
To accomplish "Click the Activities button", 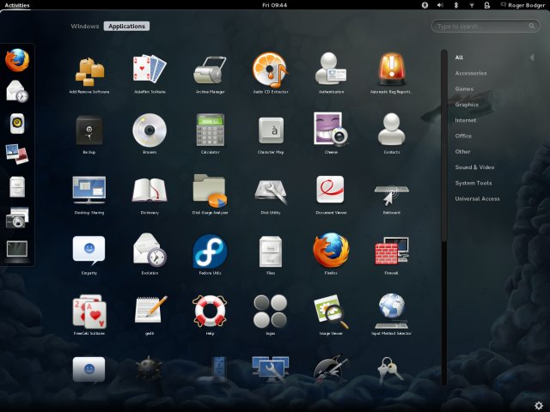I will coord(17,5).
